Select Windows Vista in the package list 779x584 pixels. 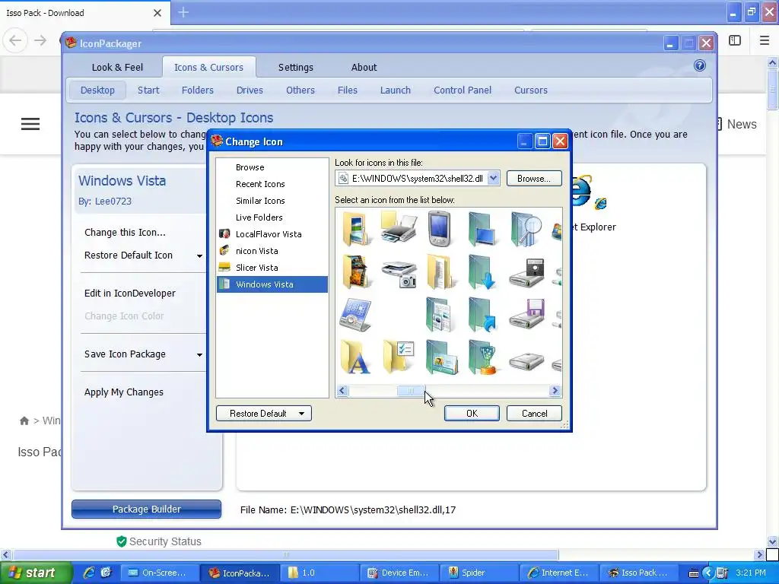click(272, 284)
